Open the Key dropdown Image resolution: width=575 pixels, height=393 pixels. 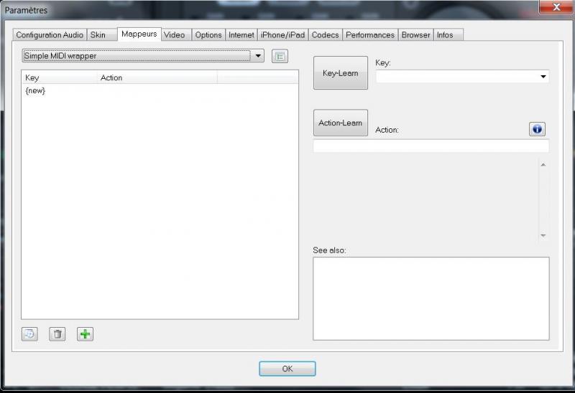point(462,77)
